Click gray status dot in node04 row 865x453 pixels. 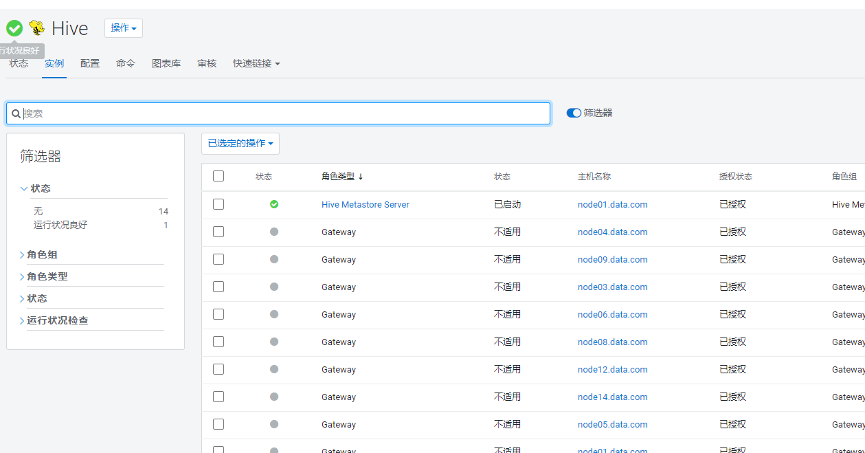[274, 232]
